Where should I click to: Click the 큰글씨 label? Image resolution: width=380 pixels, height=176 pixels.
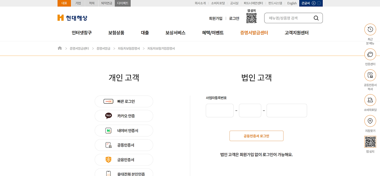pyautogui.click(x=305, y=3)
